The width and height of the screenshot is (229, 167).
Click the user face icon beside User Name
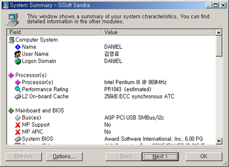(17, 54)
